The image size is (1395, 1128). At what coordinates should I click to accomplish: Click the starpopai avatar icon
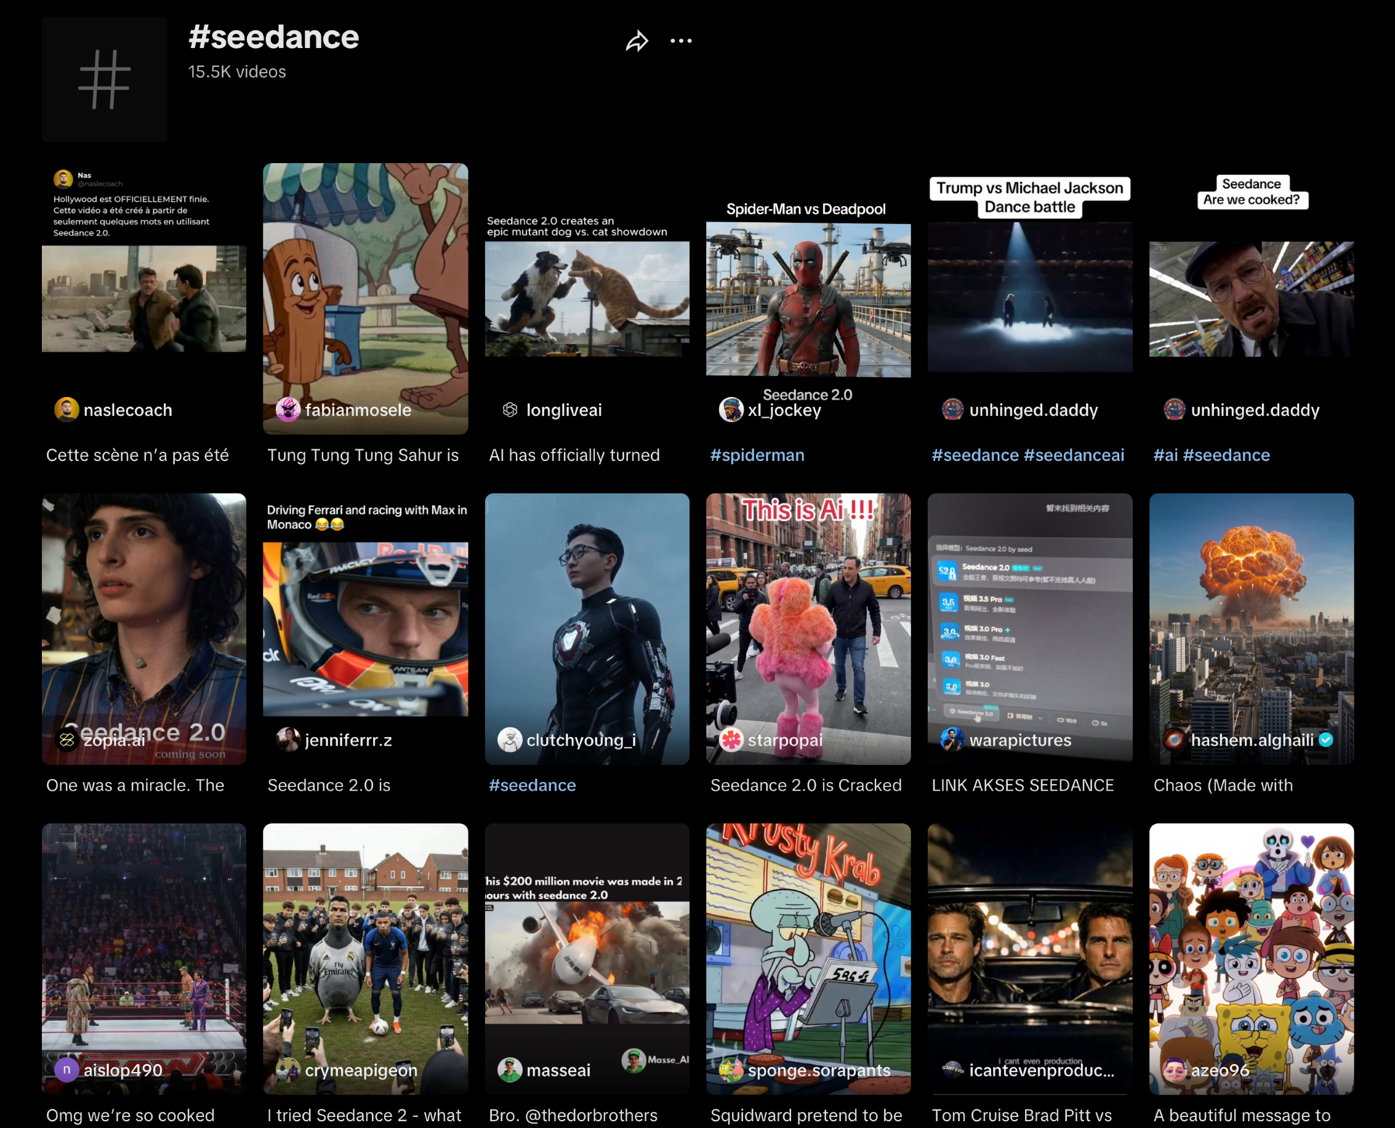pos(731,740)
